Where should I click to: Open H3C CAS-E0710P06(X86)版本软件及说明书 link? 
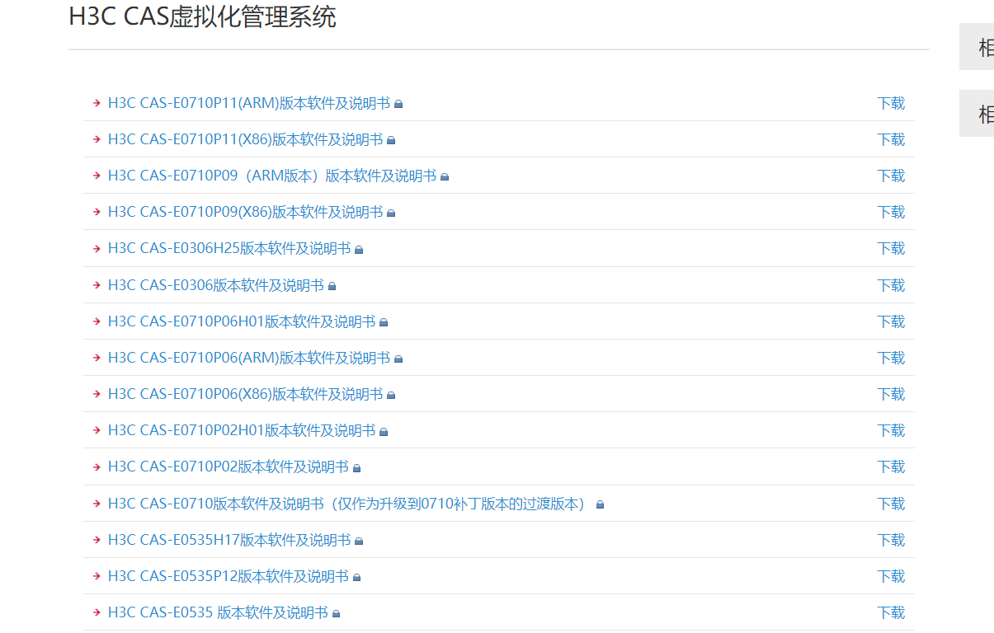[246, 394]
